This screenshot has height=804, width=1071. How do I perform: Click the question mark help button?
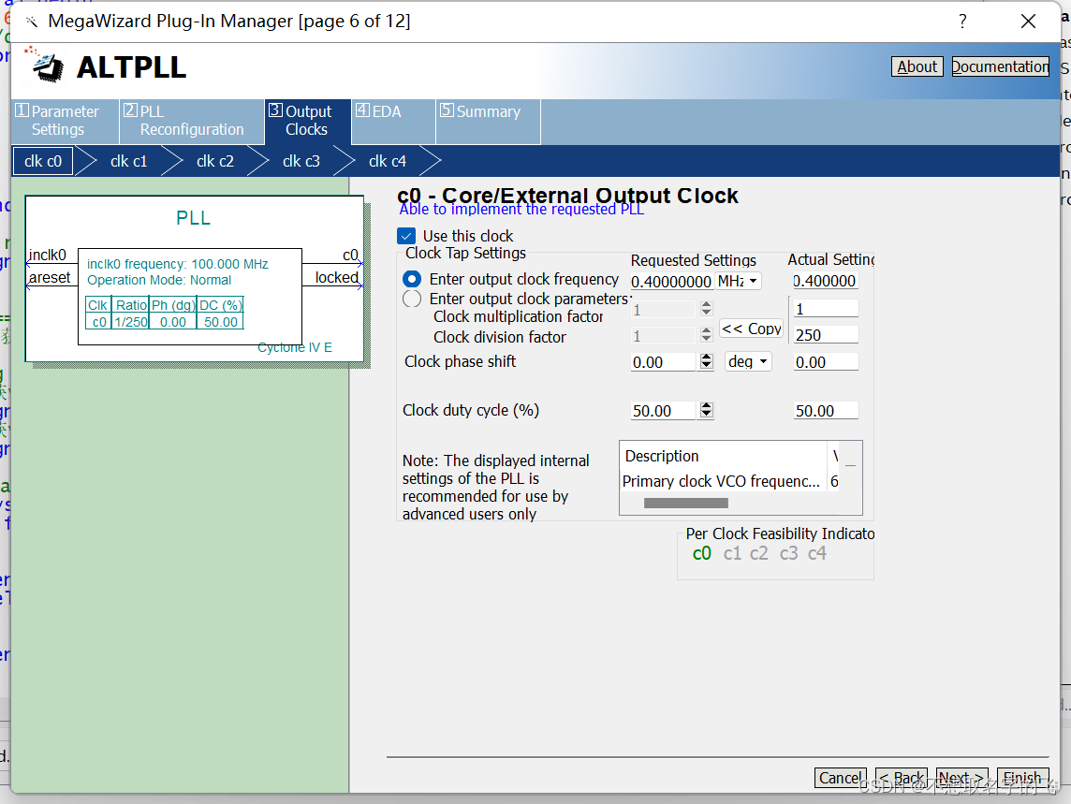(x=962, y=22)
